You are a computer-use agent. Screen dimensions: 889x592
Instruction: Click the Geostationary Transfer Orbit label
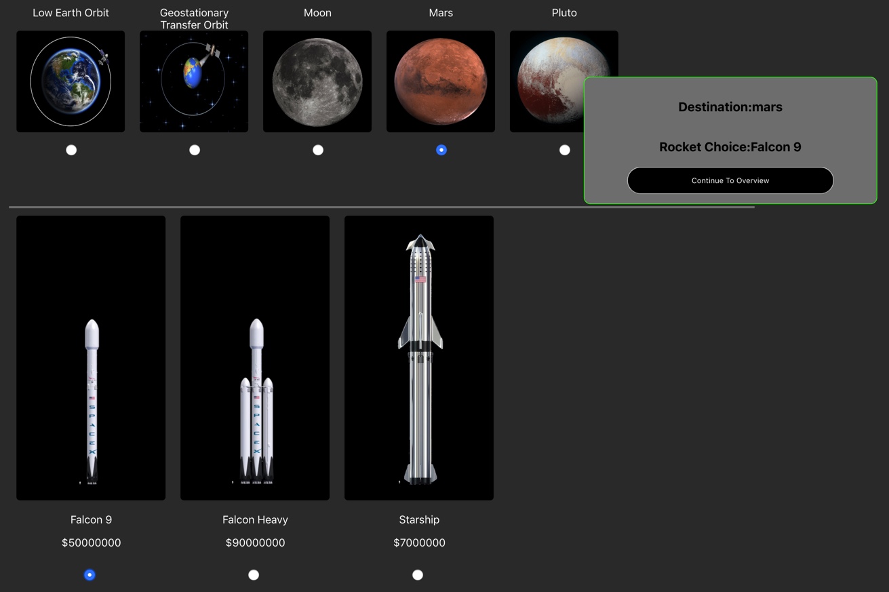(x=194, y=19)
